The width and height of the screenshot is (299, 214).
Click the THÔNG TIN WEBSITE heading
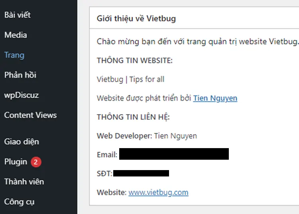click(134, 61)
